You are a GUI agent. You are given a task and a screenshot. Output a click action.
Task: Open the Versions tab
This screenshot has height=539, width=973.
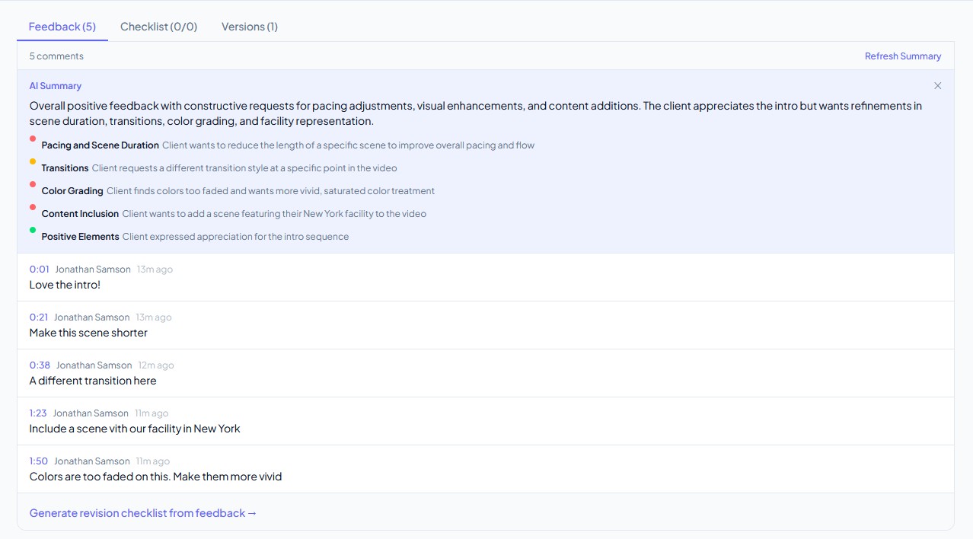pos(250,27)
